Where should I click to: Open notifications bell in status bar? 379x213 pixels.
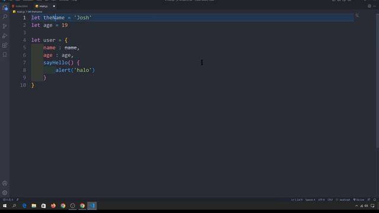tap(375, 200)
